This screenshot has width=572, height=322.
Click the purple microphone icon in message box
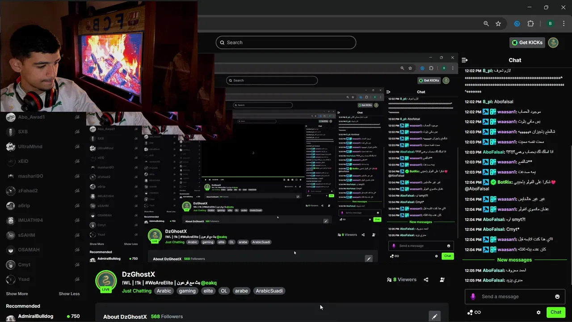[x=473, y=297]
